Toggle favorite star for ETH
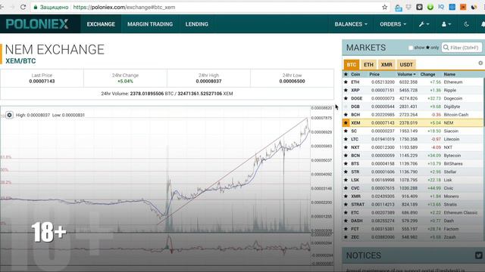Screen dimensions: 485x272 tap(346, 82)
